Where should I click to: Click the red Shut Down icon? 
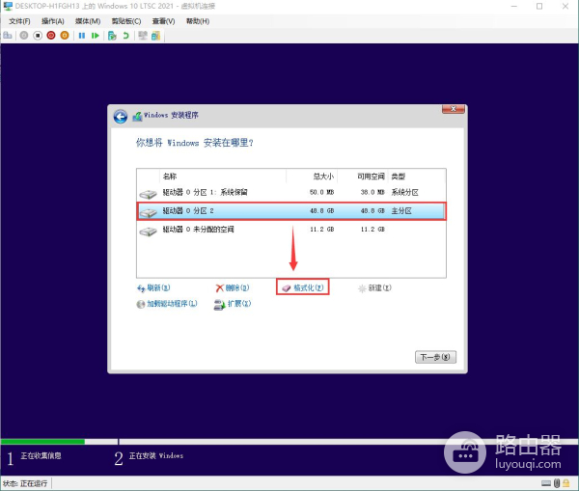[51, 36]
